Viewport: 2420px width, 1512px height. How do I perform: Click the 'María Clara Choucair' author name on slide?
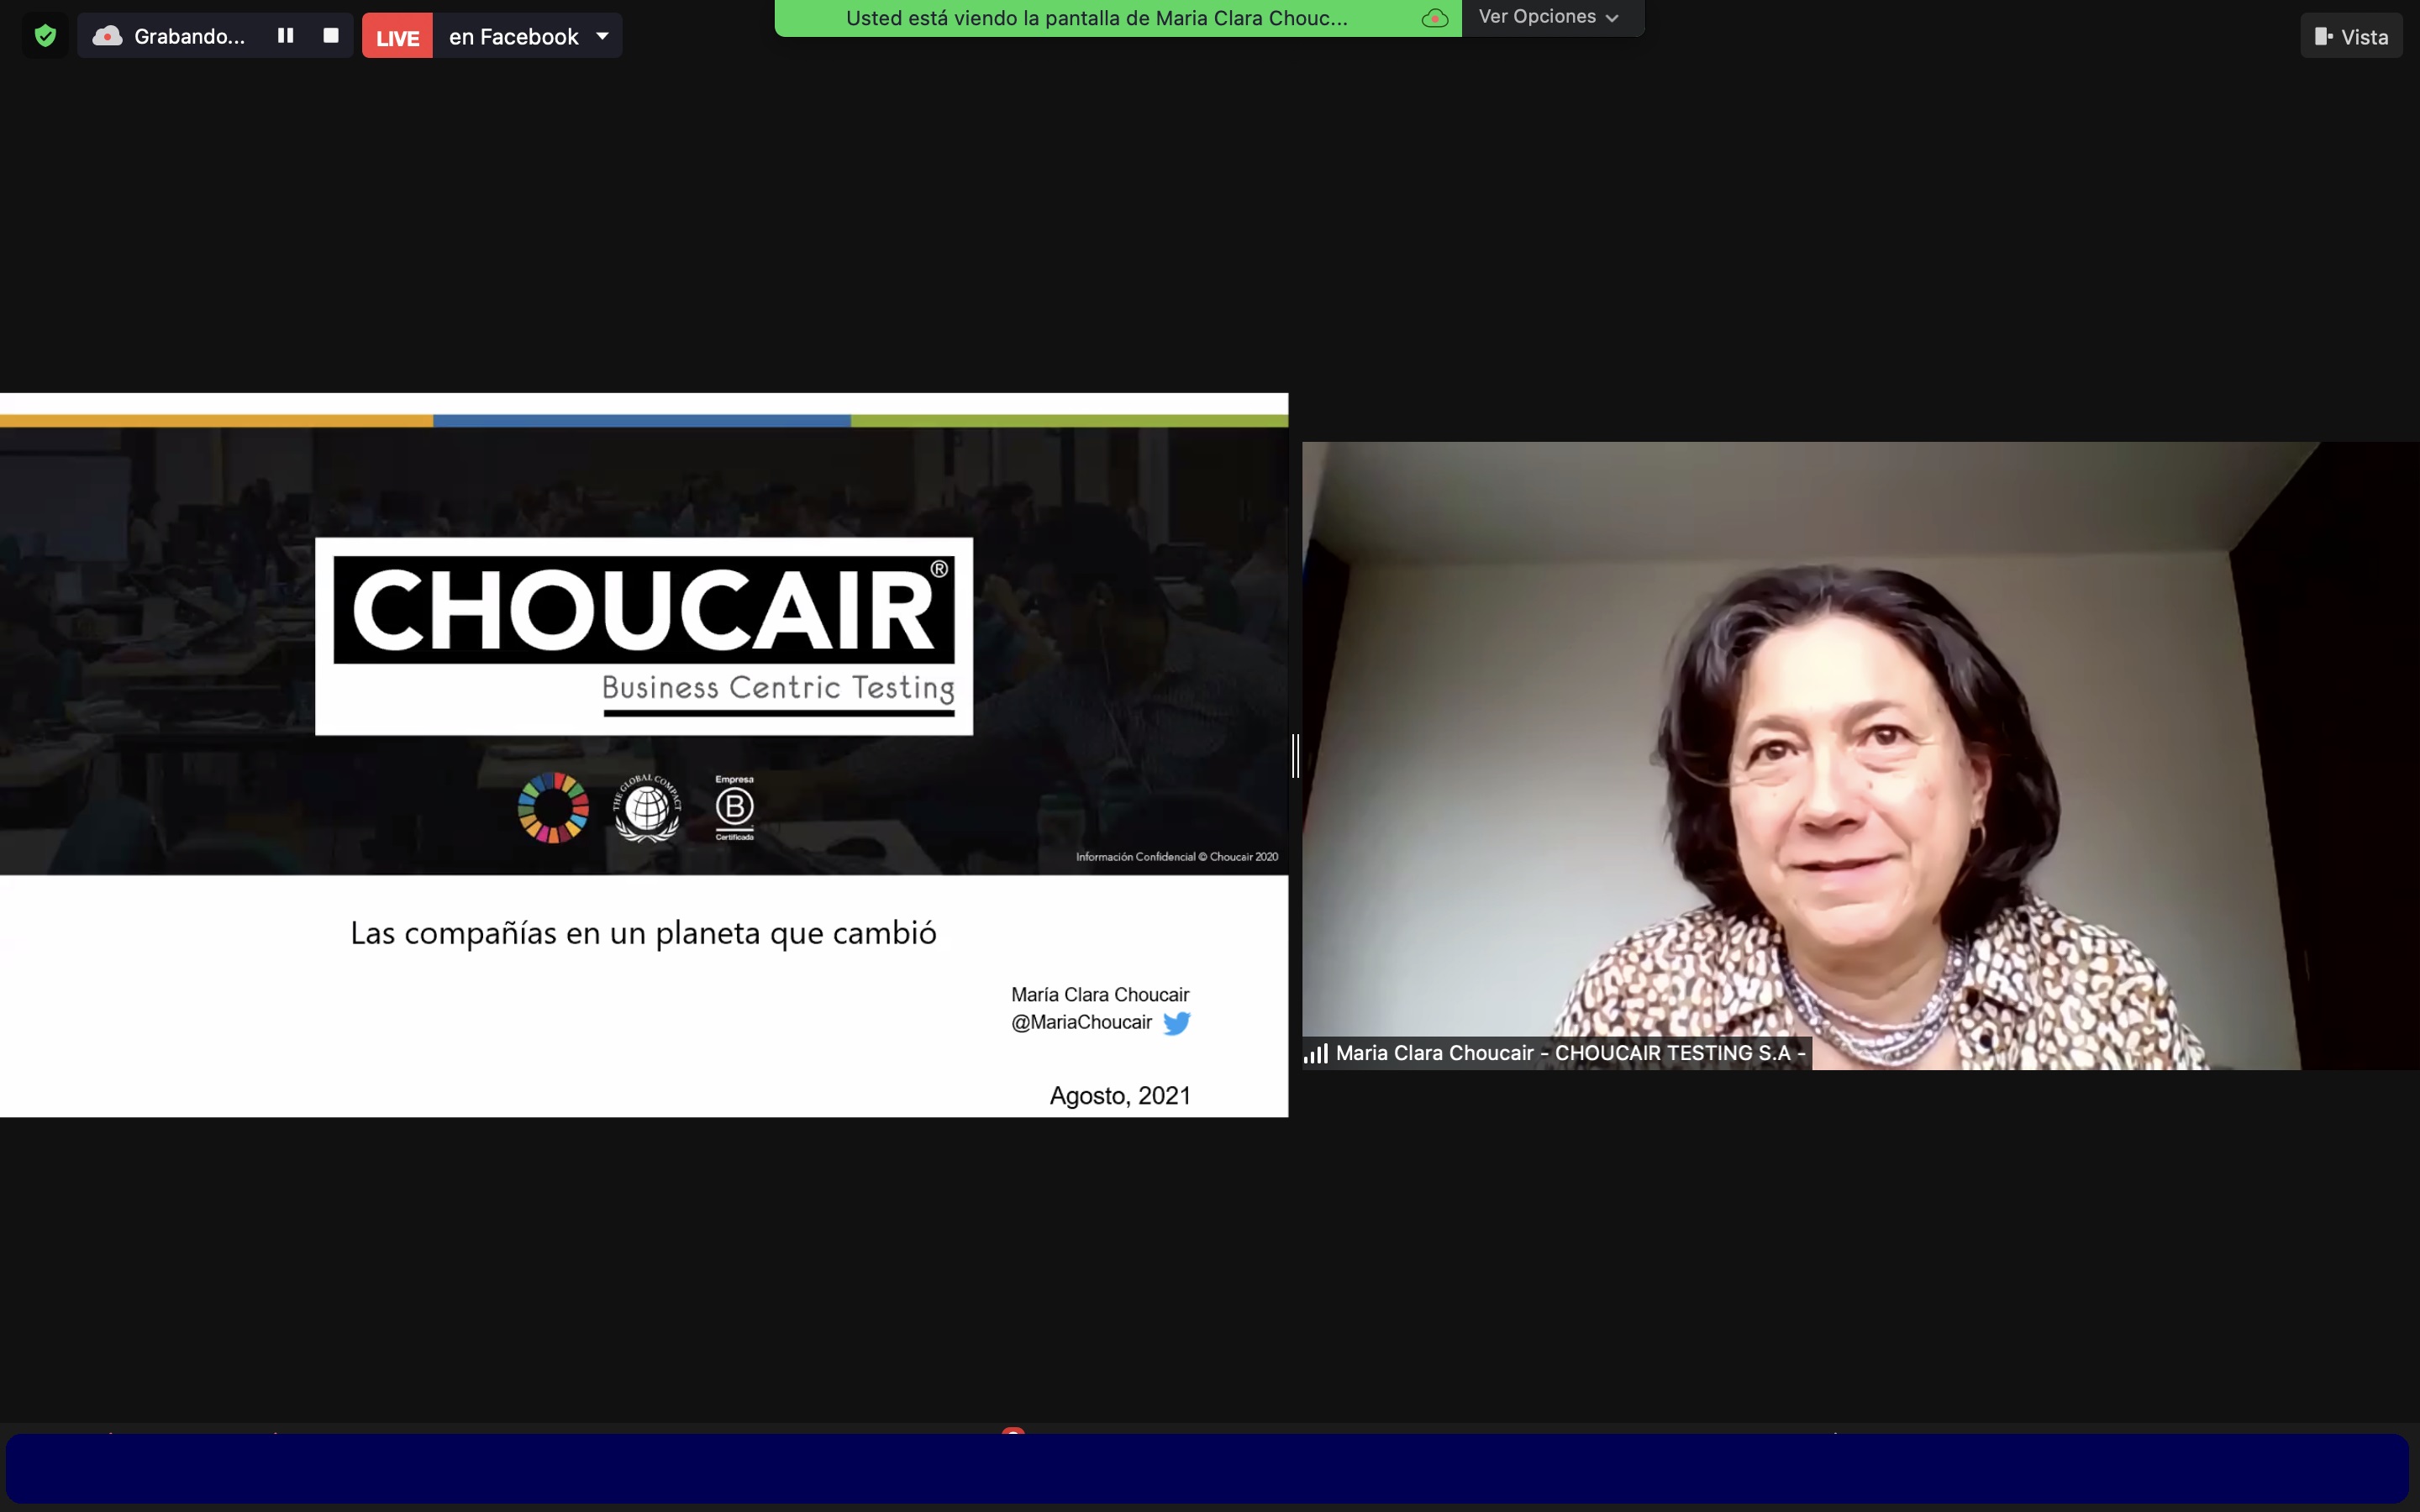(x=1100, y=995)
